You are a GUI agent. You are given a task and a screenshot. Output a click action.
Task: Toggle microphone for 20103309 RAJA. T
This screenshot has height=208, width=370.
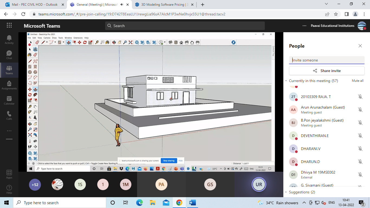360,97
